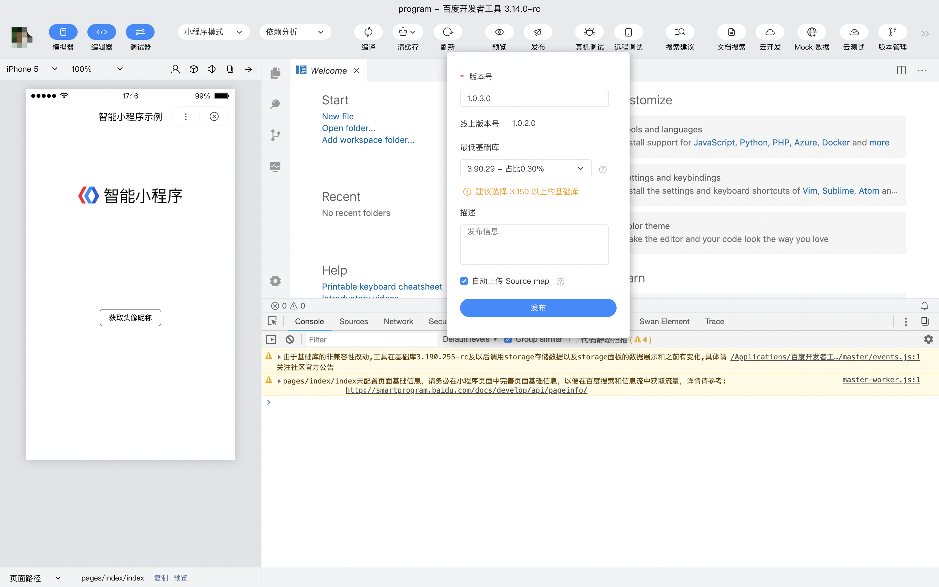
Task: Open the simulator three-dot menu
Action: [x=186, y=116]
